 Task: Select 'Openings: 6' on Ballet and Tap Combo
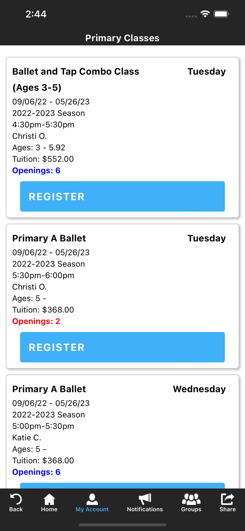[x=36, y=171]
